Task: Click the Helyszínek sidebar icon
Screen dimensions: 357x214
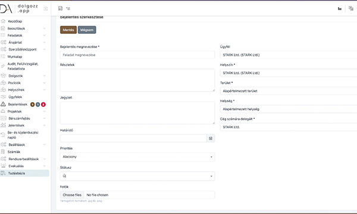Action: [x=3, y=90]
